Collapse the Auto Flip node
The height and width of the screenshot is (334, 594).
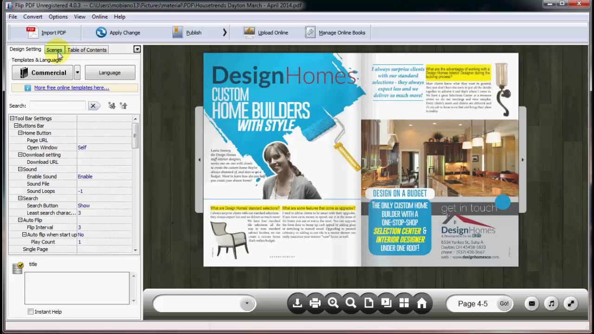pos(20,220)
